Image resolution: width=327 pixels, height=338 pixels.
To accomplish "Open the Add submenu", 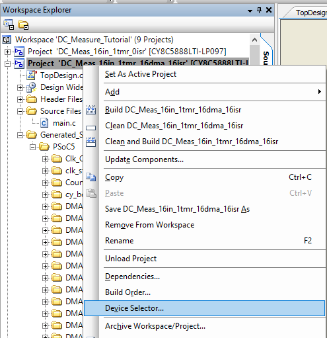I will (x=205, y=92).
